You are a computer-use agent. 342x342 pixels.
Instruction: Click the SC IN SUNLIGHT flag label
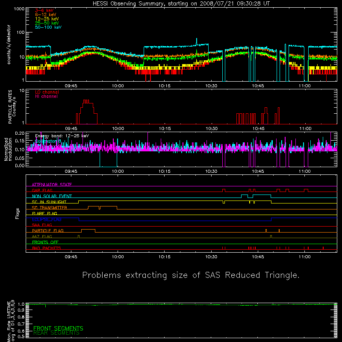tap(49, 202)
